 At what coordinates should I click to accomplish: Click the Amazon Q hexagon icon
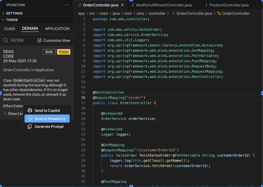click(x=30, y=119)
